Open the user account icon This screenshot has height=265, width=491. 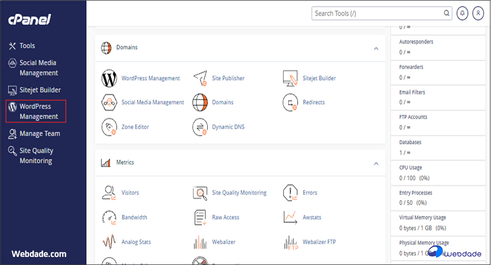point(478,13)
